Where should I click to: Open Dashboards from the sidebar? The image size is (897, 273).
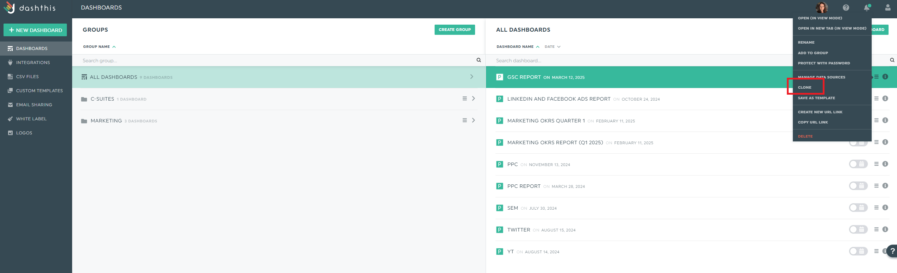36,49
